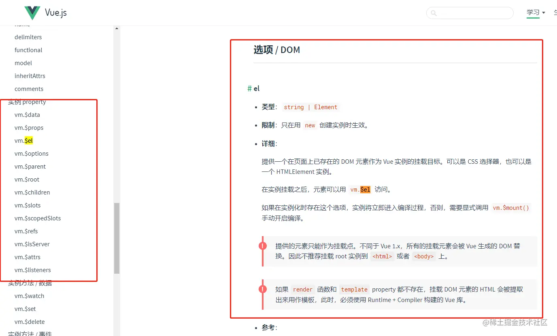
Task: Select the 实例方法 / 事件 section heading
Action: coord(30,334)
